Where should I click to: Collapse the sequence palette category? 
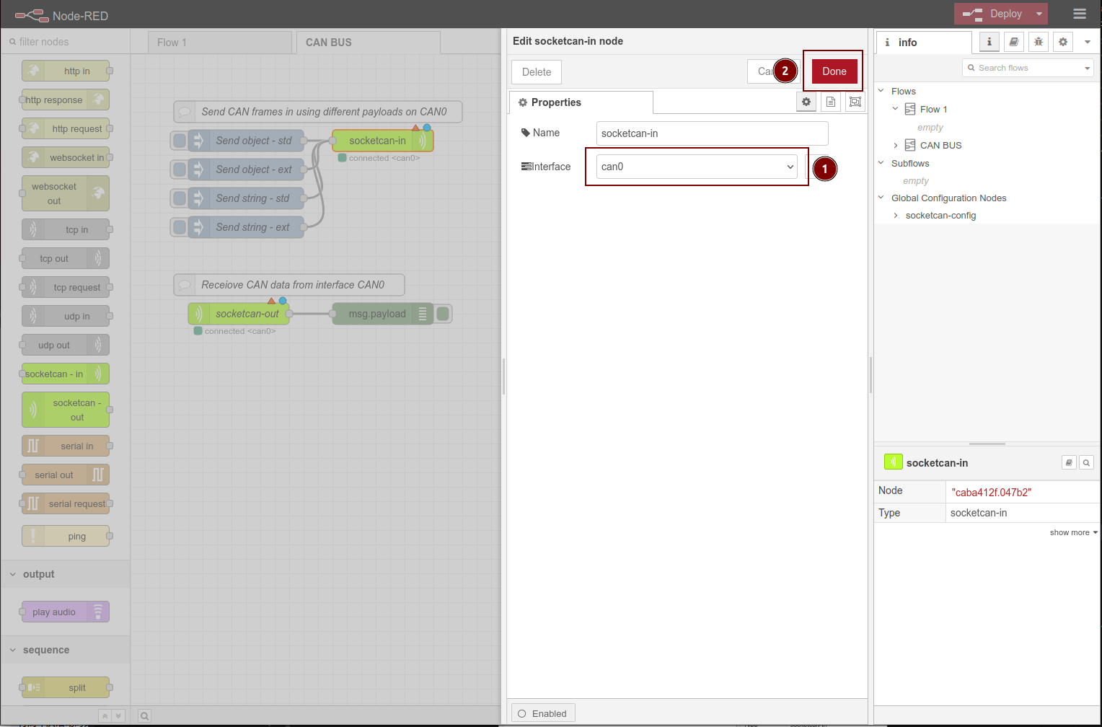(x=66, y=650)
